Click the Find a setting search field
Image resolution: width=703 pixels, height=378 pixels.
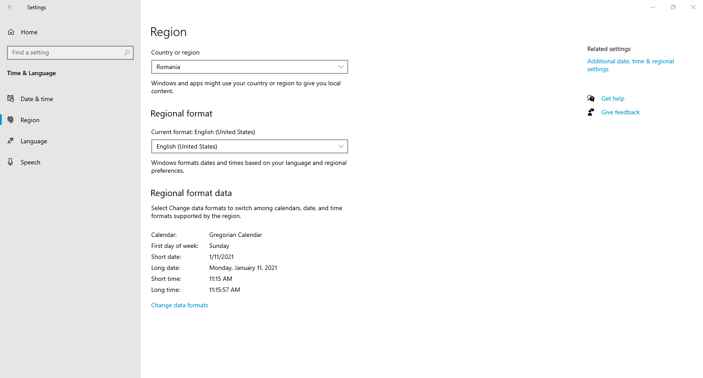tap(70, 53)
